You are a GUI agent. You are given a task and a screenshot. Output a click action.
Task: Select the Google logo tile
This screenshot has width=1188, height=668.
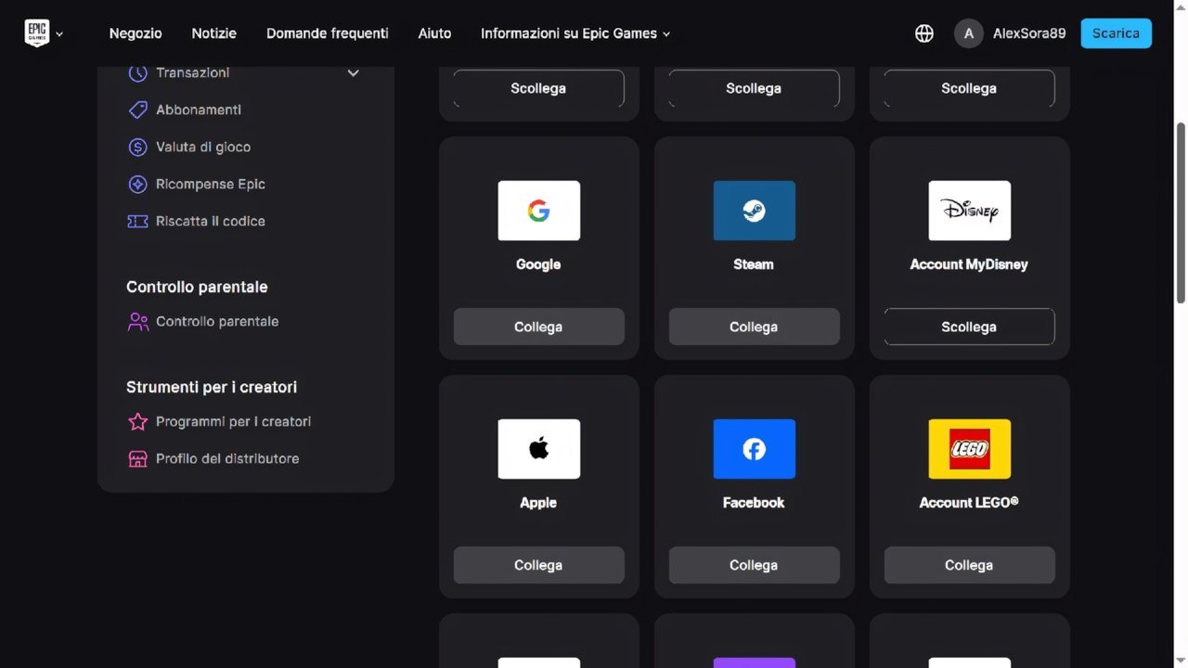(538, 211)
